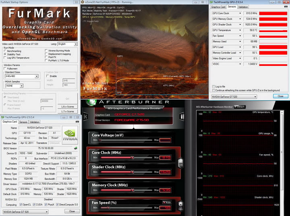290x216 pixels.
Task: Toggle the fan speed Auto button
Action: click(x=167, y=202)
